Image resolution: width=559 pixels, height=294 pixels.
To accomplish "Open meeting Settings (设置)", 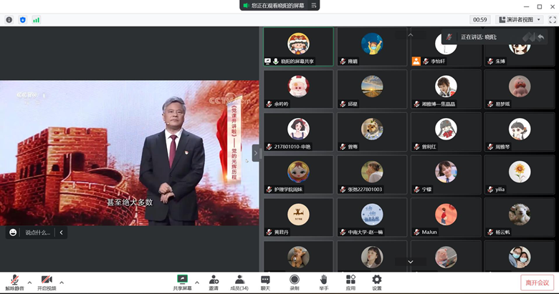I will [x=376, y=280].
